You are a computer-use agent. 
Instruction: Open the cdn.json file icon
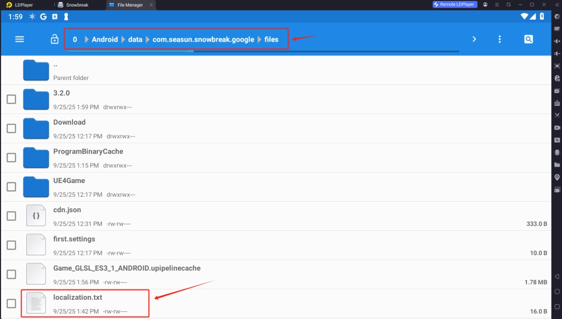pyautogui.click(x=36, y=215)
